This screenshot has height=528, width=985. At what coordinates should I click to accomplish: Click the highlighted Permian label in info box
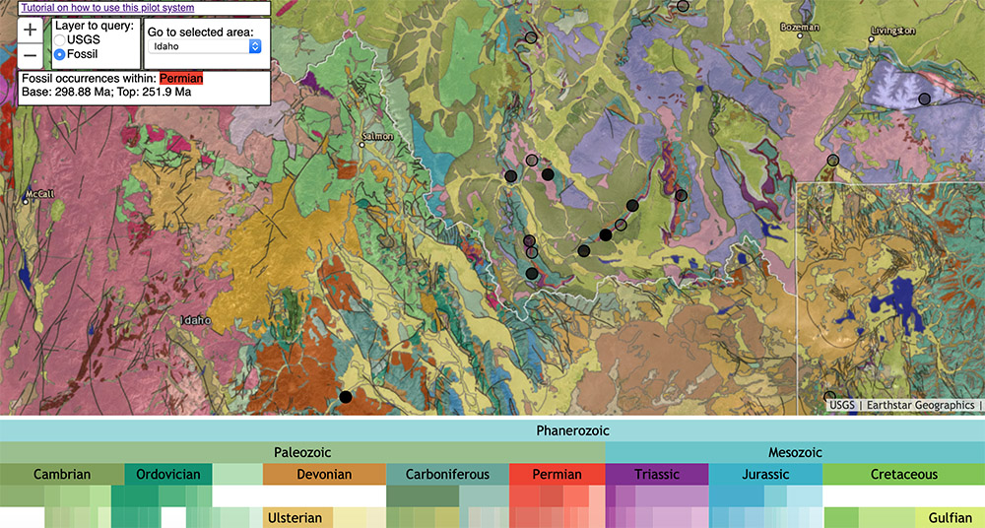181,79
